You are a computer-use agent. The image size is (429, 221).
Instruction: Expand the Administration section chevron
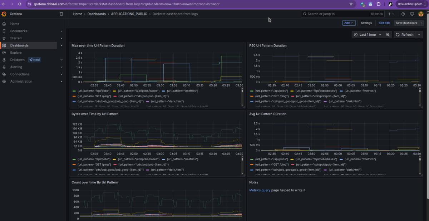(61, 81)
